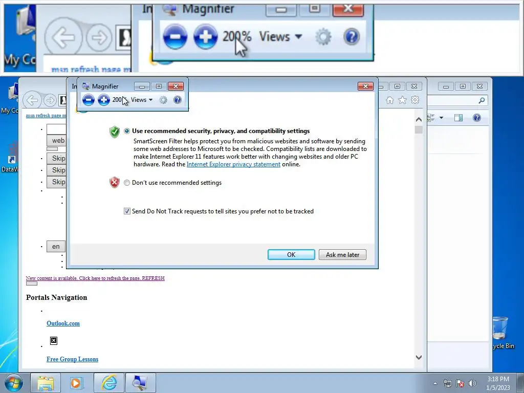
Task: Switch to Internet Explorer taskbar icon
Action: tap(109, 383)
